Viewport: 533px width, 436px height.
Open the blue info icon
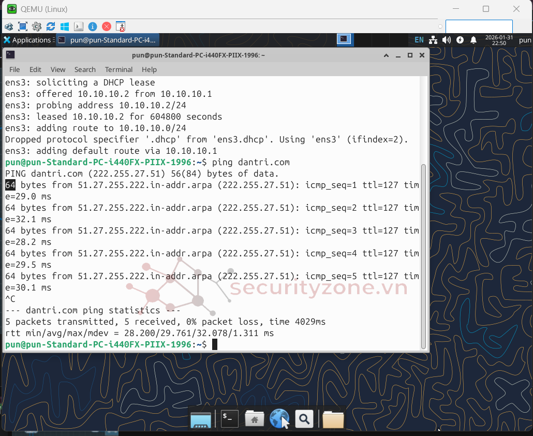(x=93, y=26)
